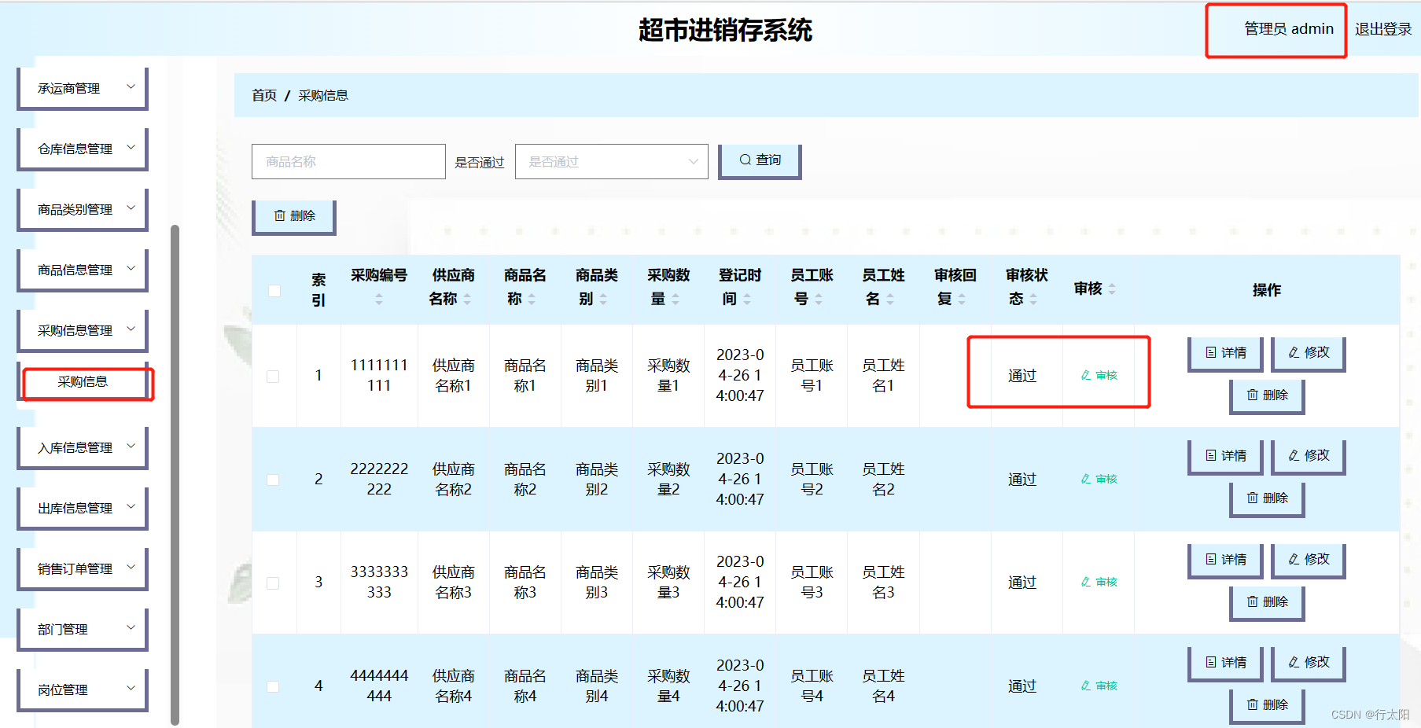Click cell 商品名称3 in the table
Viewport: 1421px width, 728px height.
pyautogui.click(x=525, y=583)
